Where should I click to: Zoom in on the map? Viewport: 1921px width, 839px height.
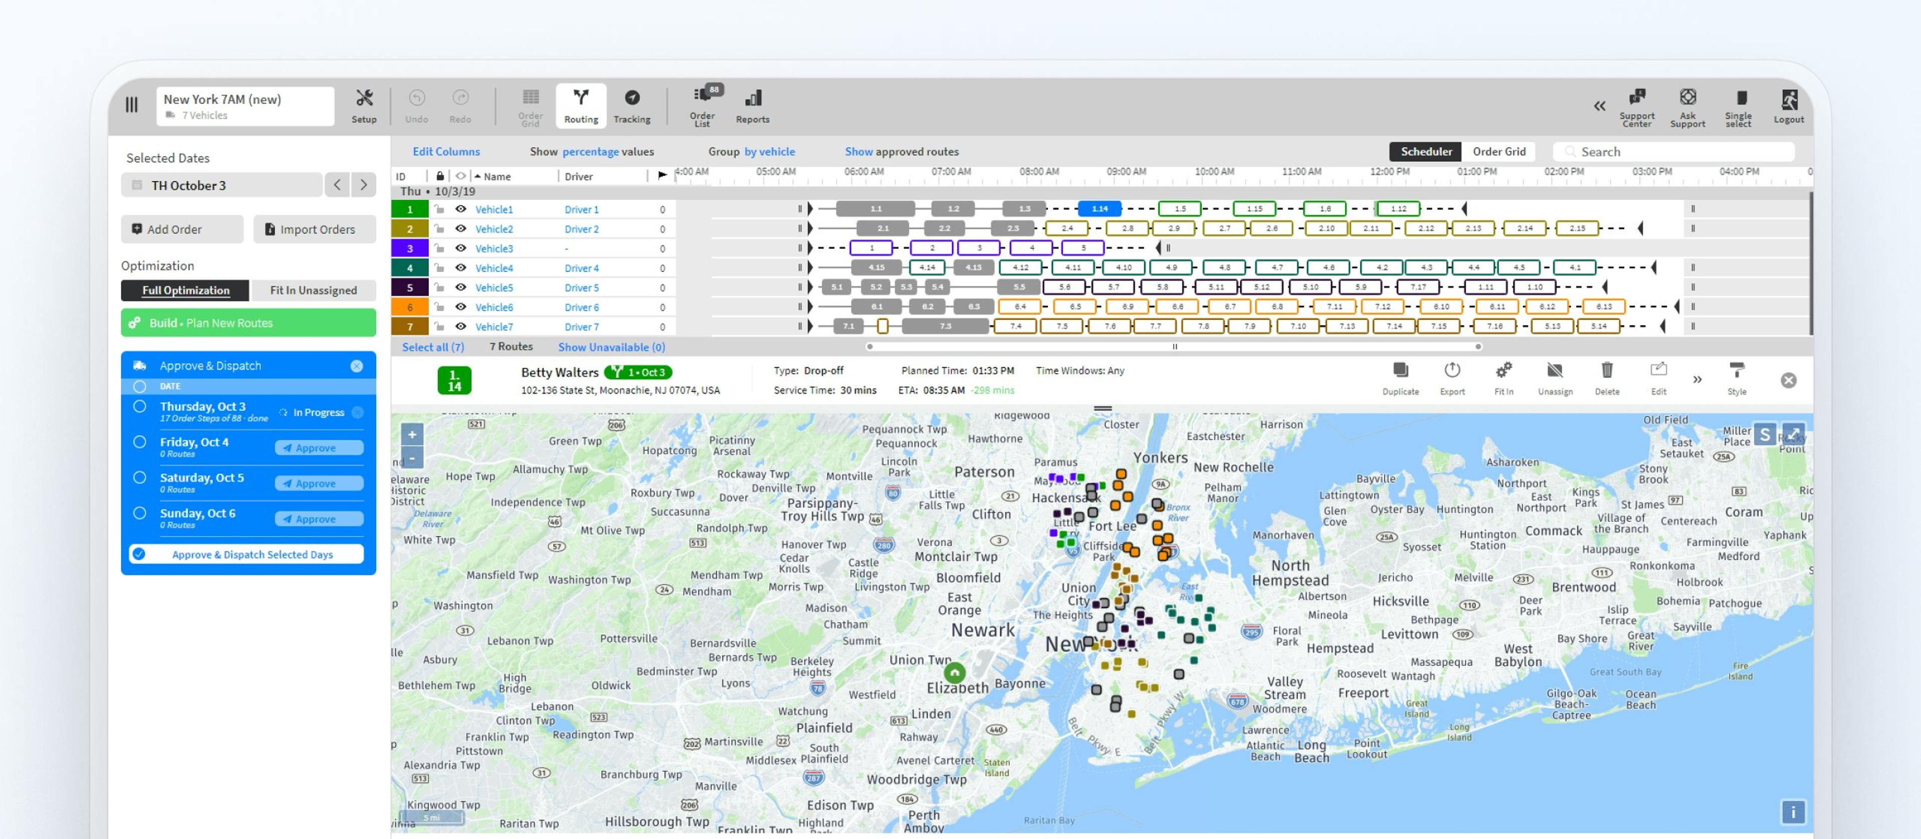412,434
